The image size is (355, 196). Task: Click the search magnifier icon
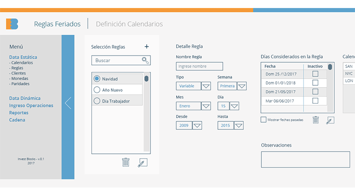pos(145,60)
